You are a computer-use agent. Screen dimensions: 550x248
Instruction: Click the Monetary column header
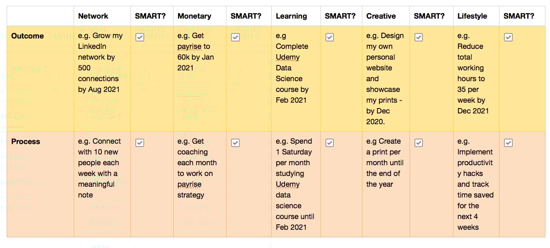tap(194, 16)
